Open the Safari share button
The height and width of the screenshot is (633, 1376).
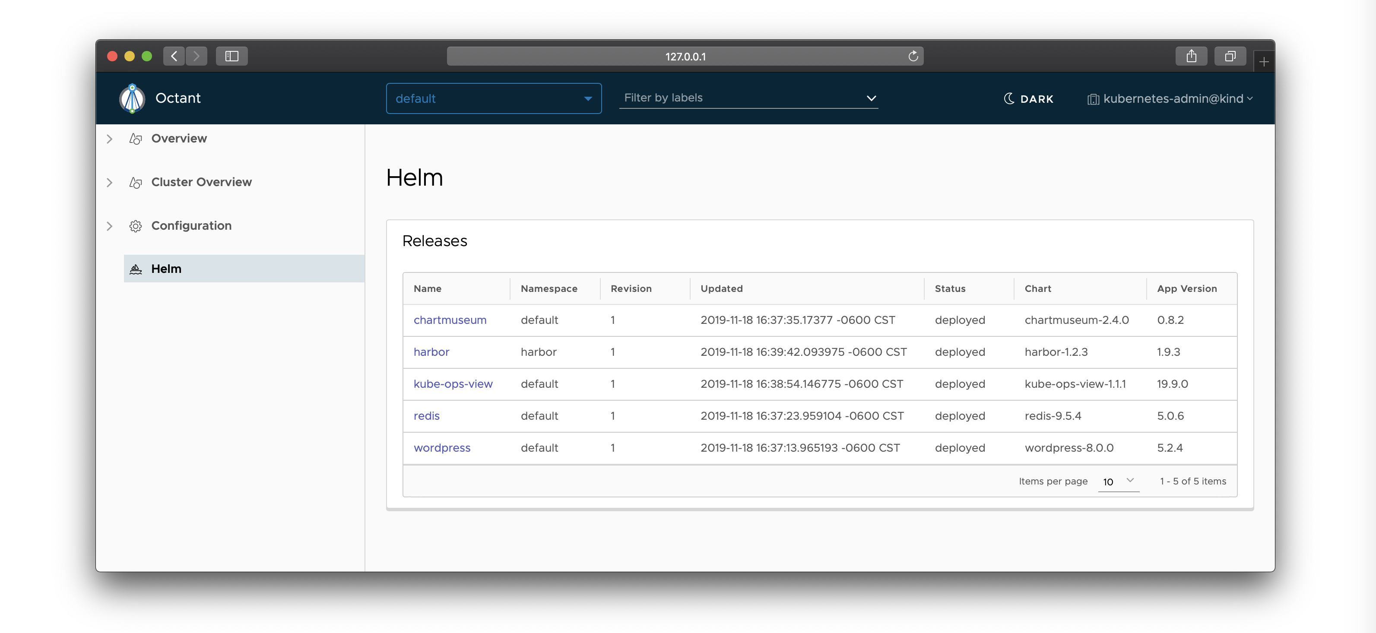(1191, 56)
